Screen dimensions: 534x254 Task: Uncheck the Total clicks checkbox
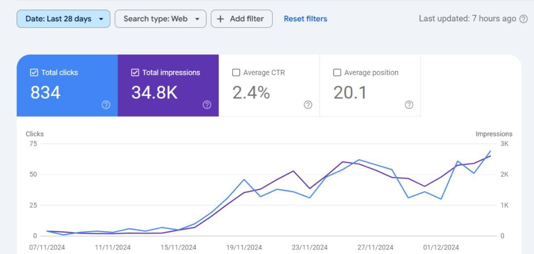(x=34, y=72)
